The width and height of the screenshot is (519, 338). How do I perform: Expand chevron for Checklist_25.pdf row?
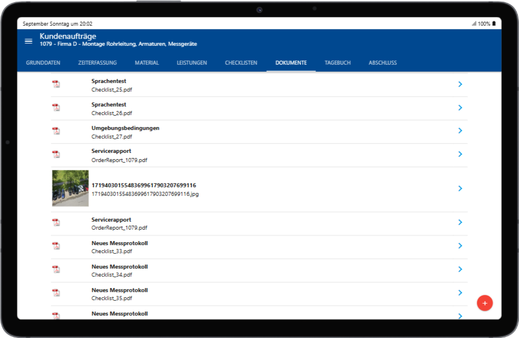pos(460,84)
